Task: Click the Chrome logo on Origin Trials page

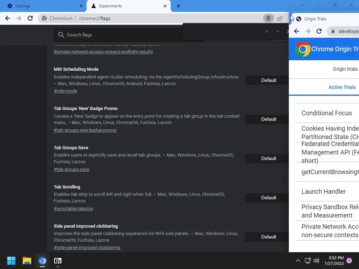Action: tap(303, 49)
